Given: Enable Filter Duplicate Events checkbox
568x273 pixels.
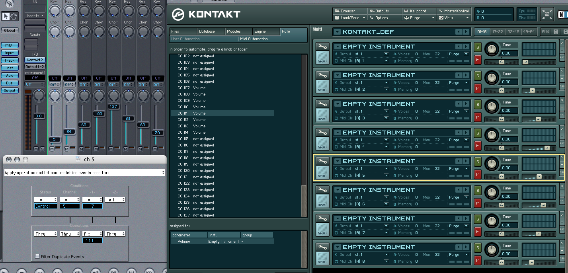Looking at the screenshot, I should (37, 257).
